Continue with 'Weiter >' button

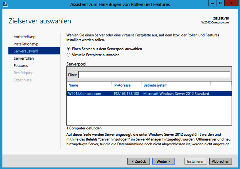point(163,161)
